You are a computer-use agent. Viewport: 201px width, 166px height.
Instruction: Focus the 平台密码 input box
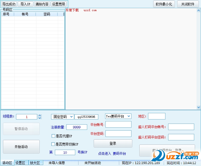click(x=118, y=134)
